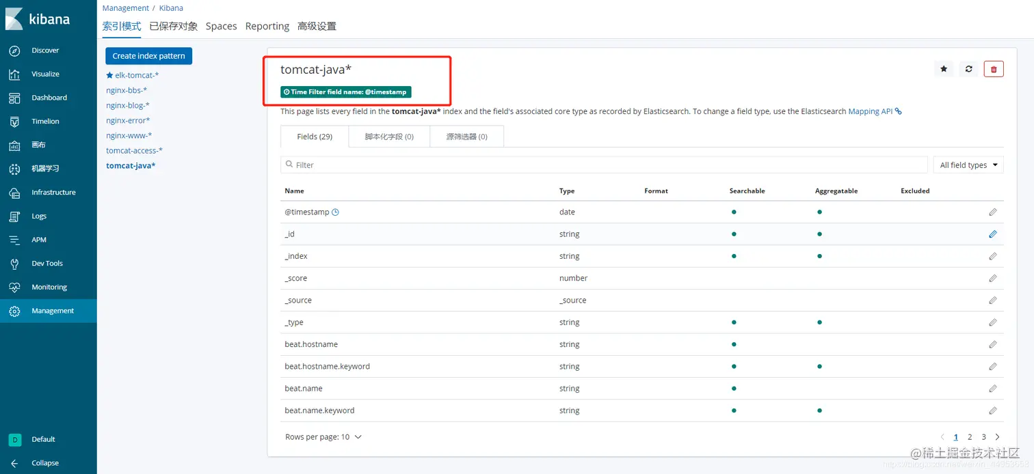Switch to the 已保存对象 tab
The height and width of the screenshot is (474, 1034).
click(174, 26)
